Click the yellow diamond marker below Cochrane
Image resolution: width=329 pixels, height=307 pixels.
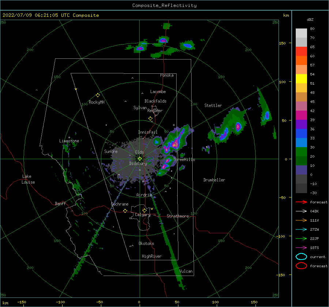[125, 211]
